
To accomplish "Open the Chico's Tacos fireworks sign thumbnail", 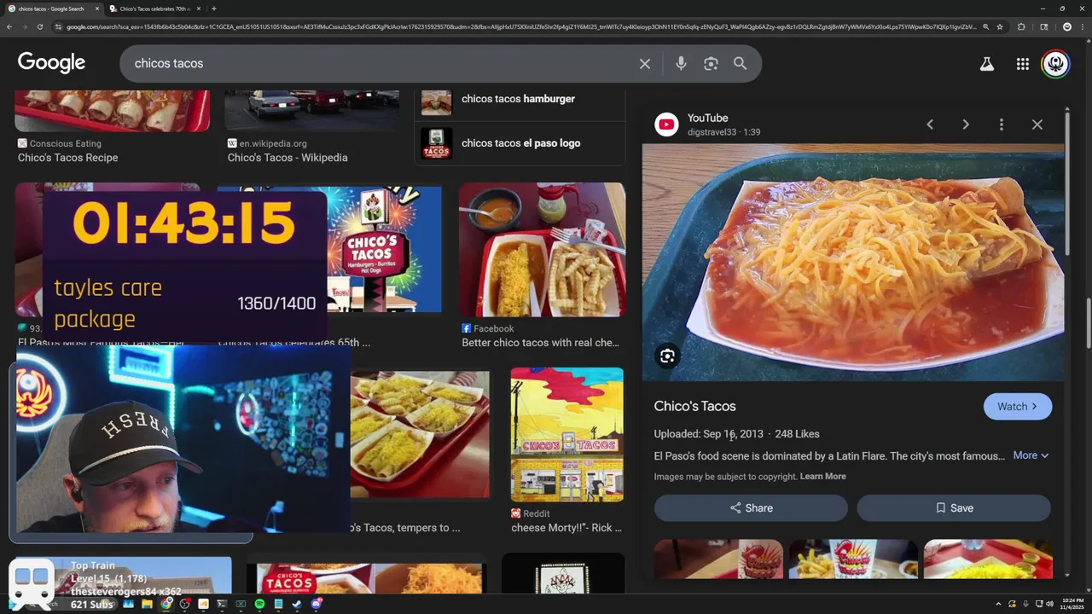I will 386,250.
